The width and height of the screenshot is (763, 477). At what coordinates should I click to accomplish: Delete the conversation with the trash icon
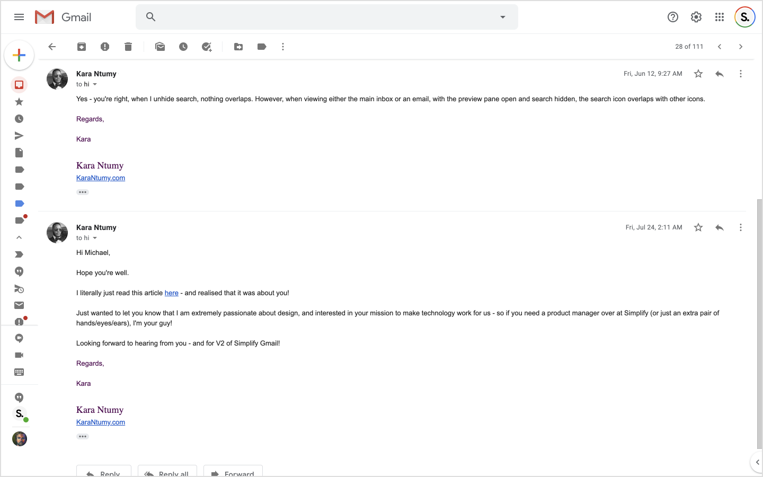[x=128, y=47]
